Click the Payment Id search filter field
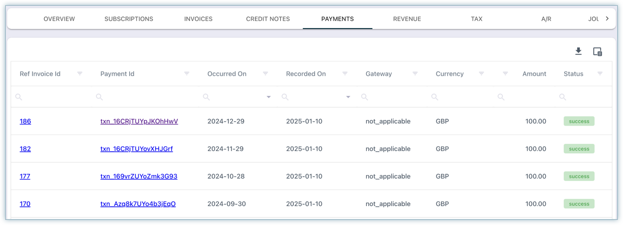This screenshot has width=623, height=225. click(147, 97)
